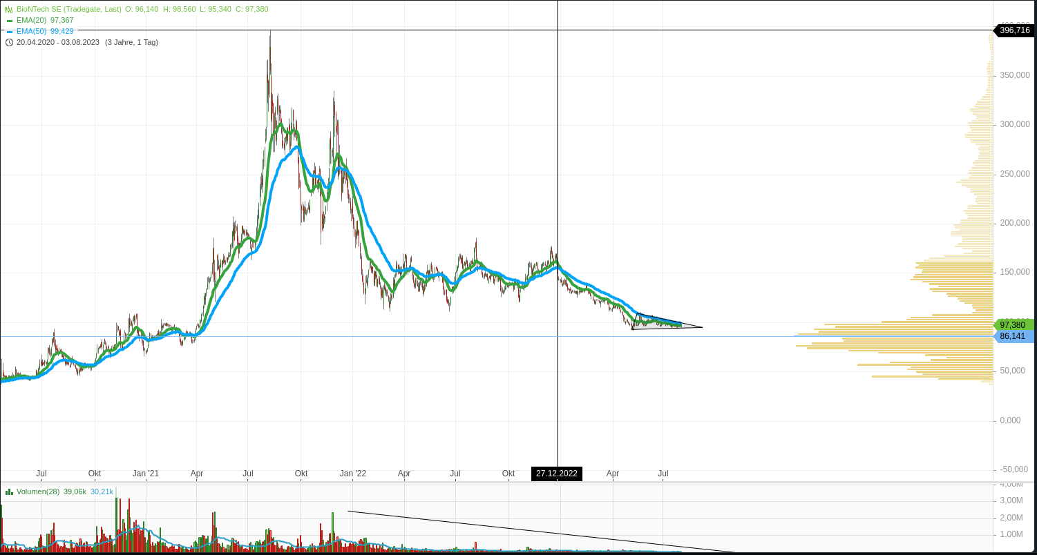Click the (3 Jahre, 1 Tag) duration text
1037x555 pixels.
[x=131, y=42]
